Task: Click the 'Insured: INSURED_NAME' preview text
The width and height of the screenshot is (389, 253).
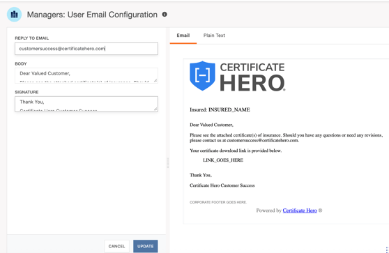Action: pyautogui.click(x=220, y=109)
